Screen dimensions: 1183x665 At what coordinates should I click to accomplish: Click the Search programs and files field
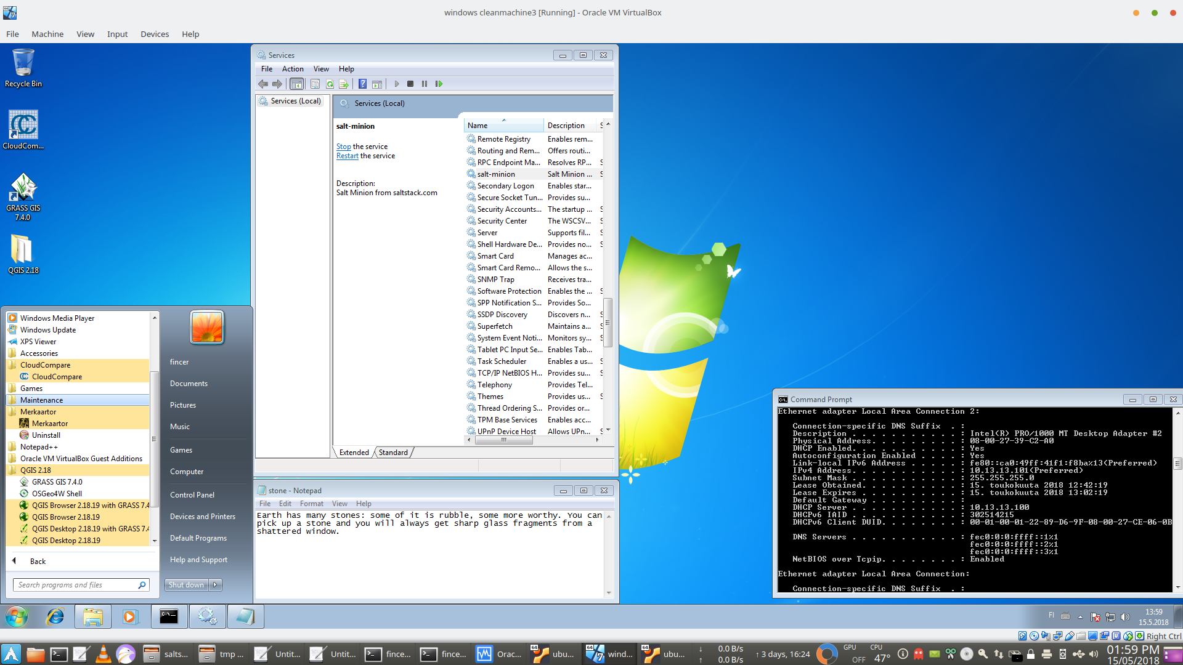[75, 585]
